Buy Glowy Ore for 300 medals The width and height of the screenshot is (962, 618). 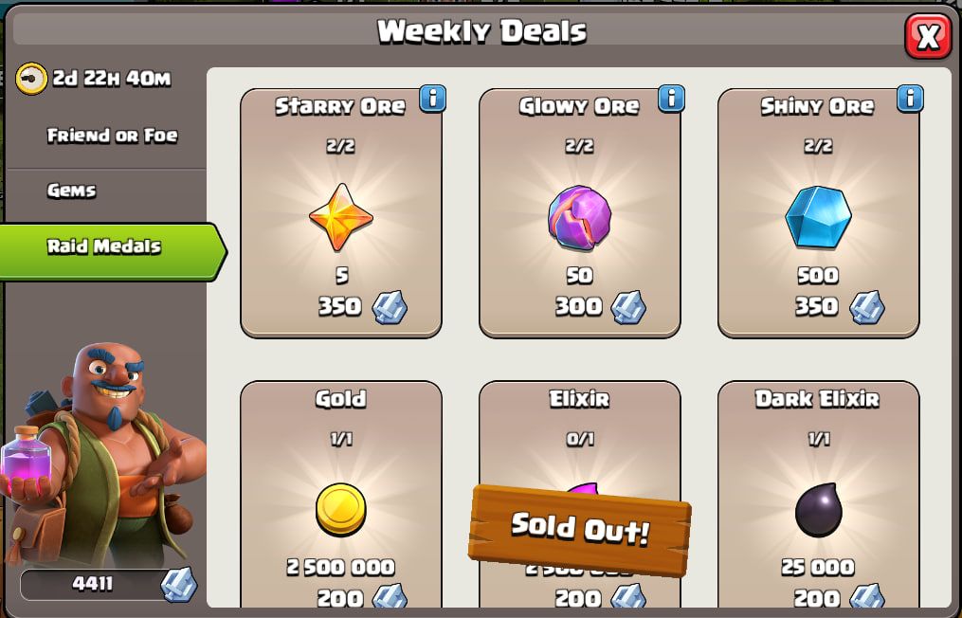[x=579, y=213]
